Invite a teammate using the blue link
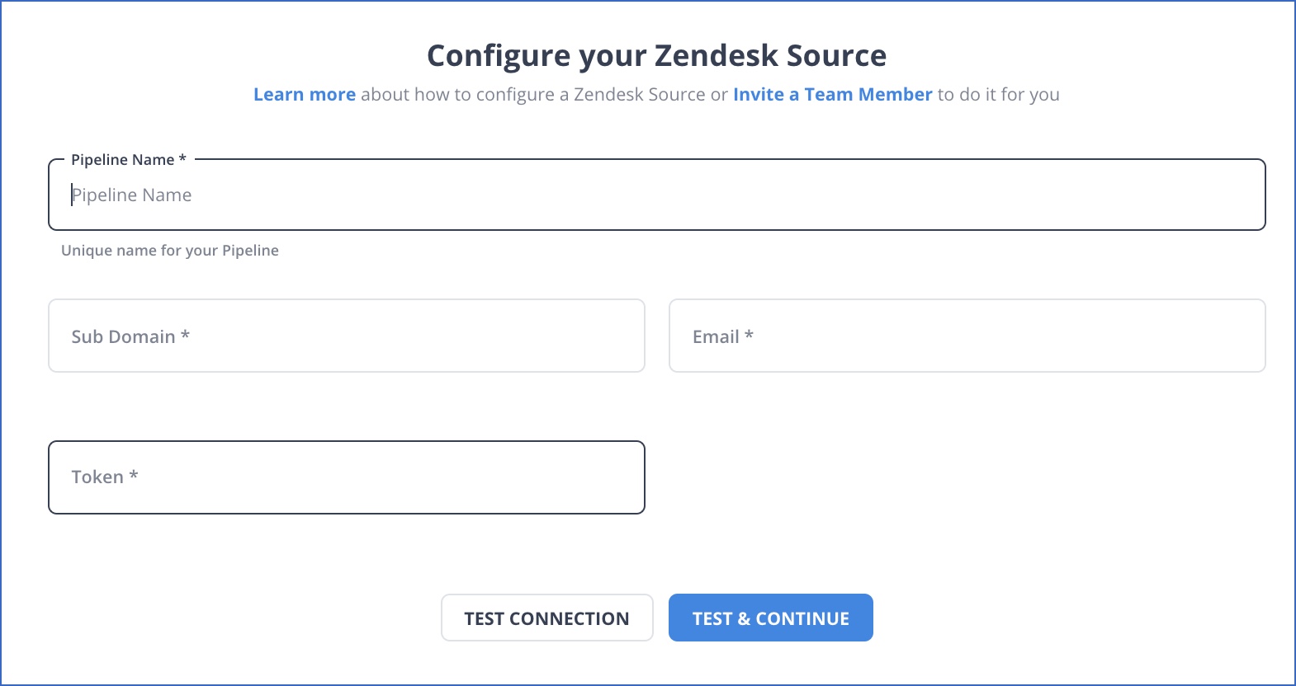Screen dimensions: 1296x686 tap(832, 94)
